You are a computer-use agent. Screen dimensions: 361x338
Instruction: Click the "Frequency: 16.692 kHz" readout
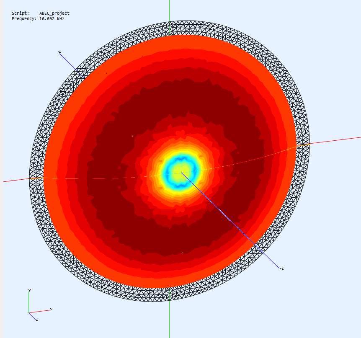38,19
